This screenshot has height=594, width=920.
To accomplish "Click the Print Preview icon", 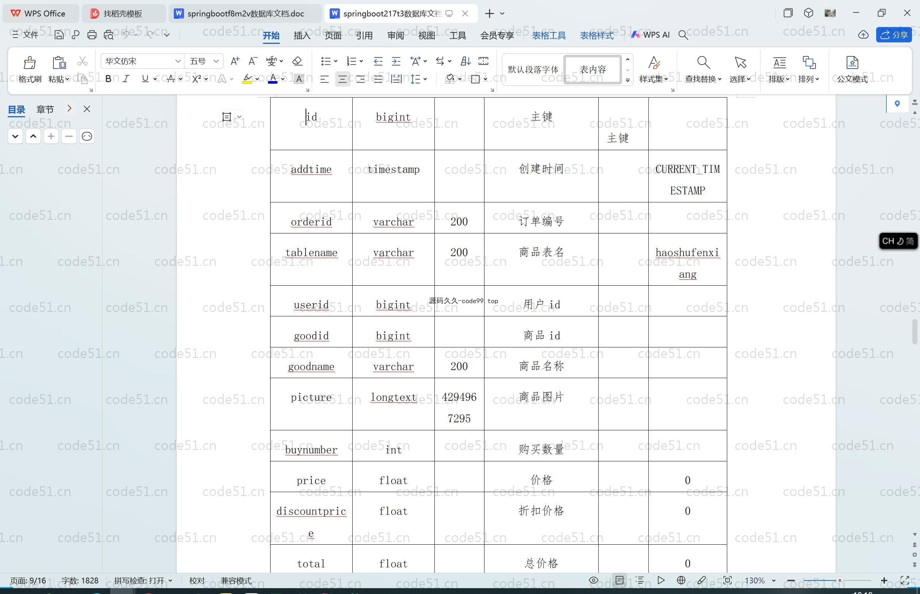I will (109, 35).
